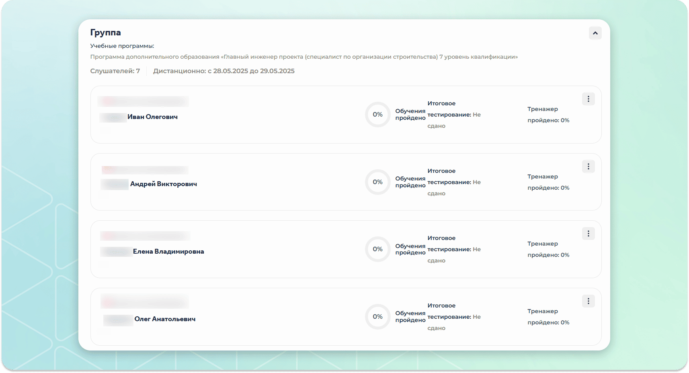Image resolution: width=689 pixels, height=373 pixels.
Task: Click the Слушателей: 7 count
Action: (x=115, y=71)
